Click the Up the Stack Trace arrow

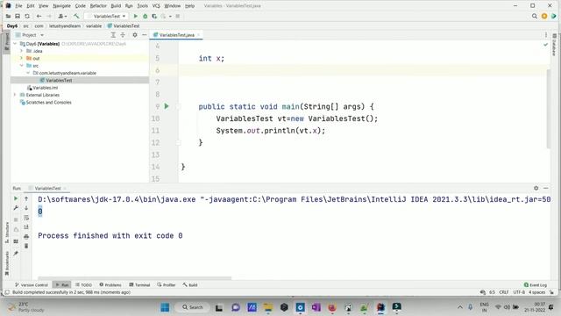click(x=26, y=198)
